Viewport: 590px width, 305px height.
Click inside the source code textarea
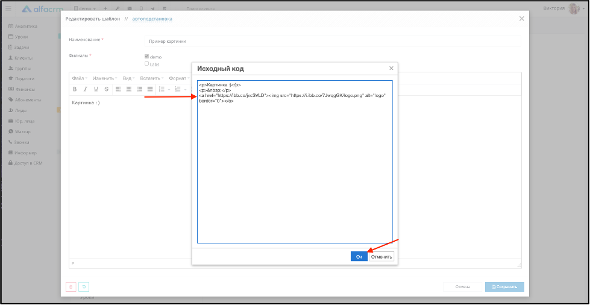pyautogui.click(x=295, y=162)
